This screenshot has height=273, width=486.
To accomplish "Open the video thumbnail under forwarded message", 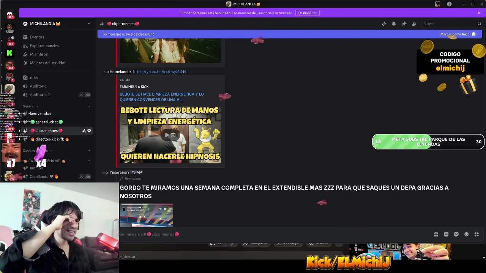I will click(147, 215).
